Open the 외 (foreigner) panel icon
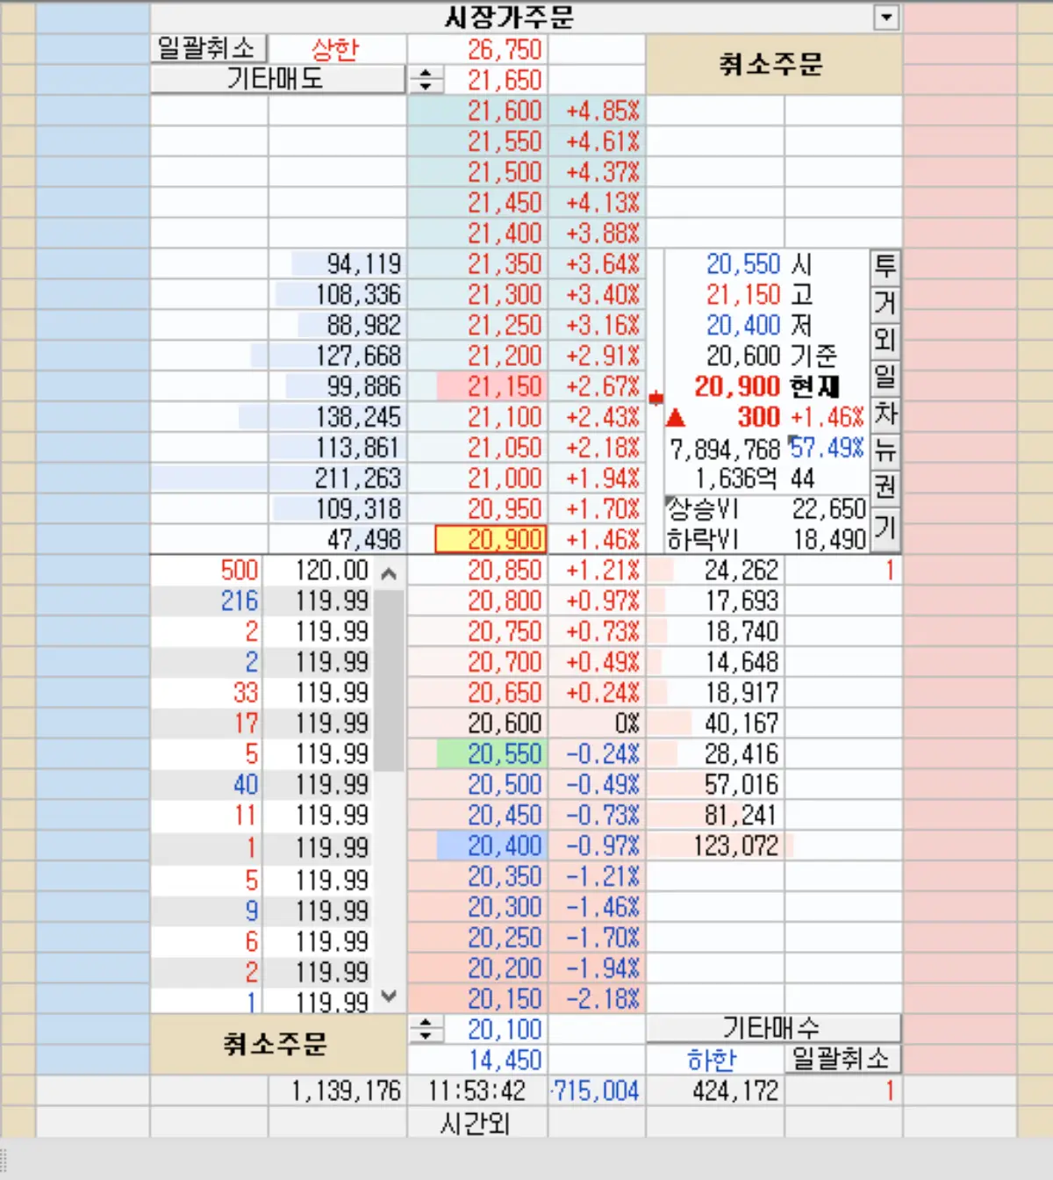 pyautogui.click(x=885, y=341)
